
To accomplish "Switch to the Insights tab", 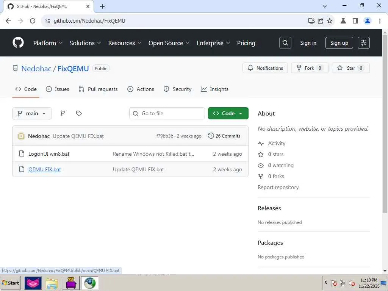I will (214, 89).
